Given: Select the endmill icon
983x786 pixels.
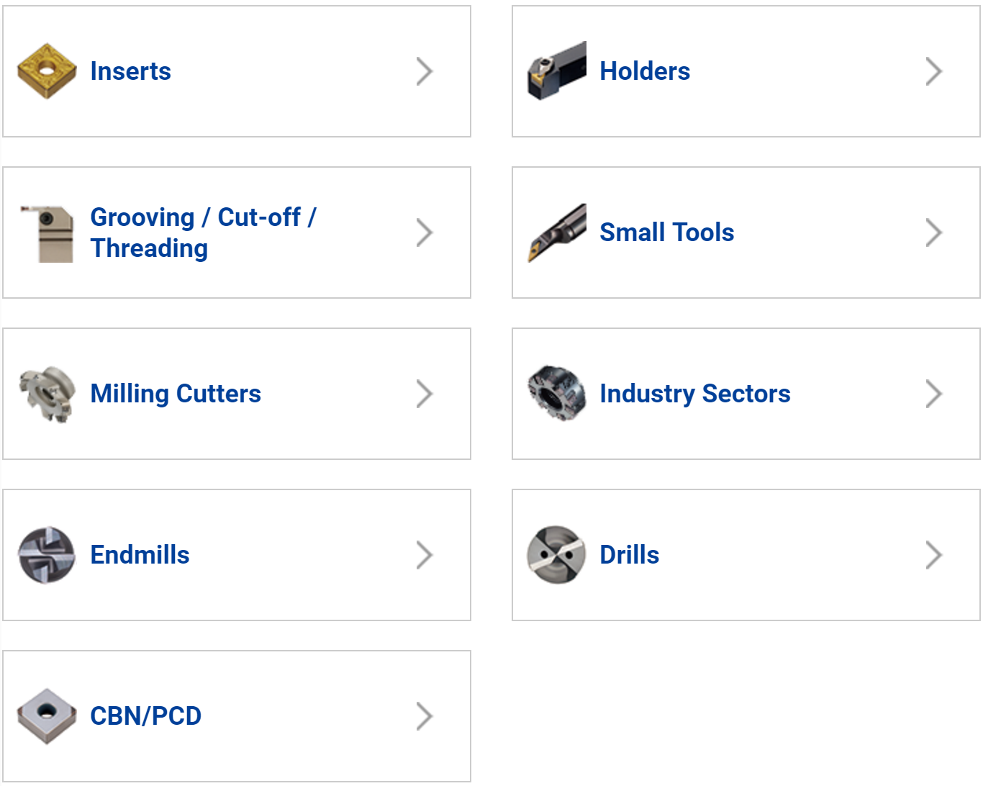Looking at the screenshot, I should tap(47, 555).
